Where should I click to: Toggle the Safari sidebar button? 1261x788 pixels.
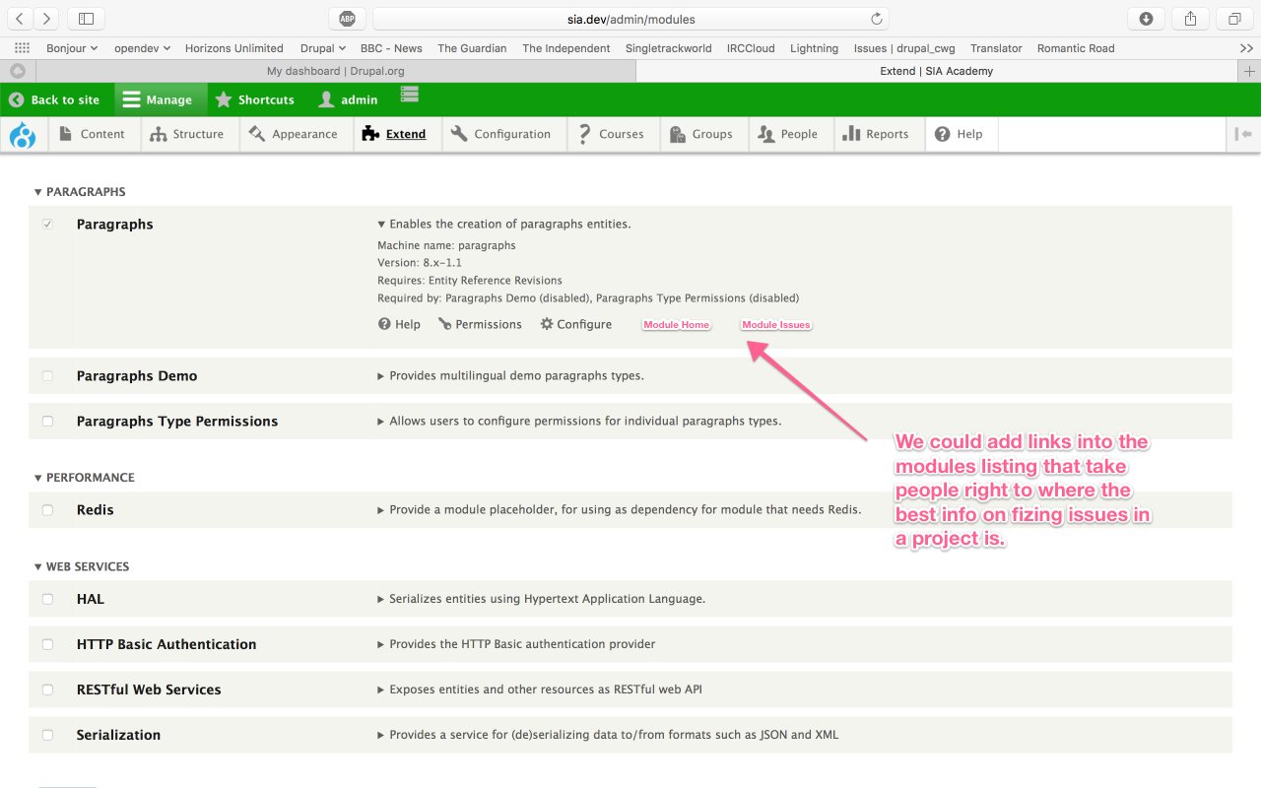(x=86, y=19)
